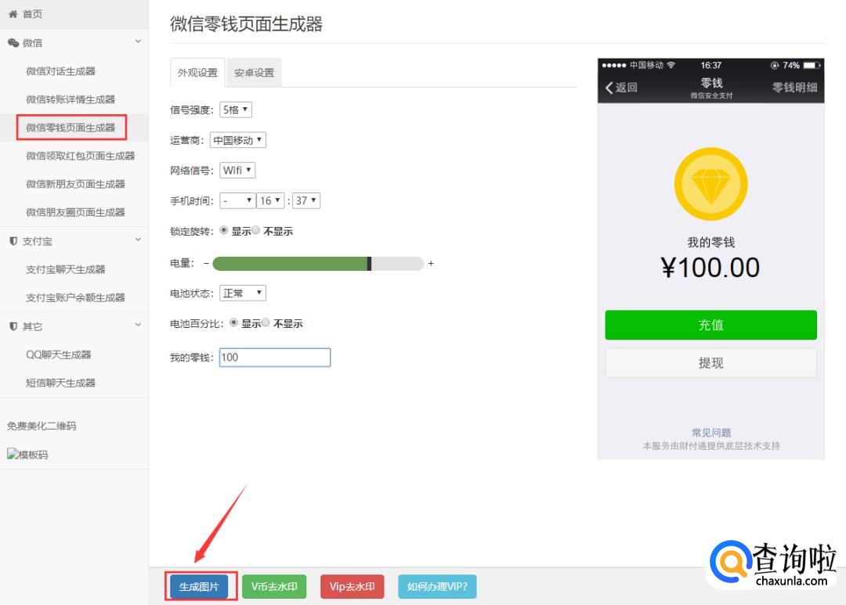846x605 pixels.
Task: Open 微信对话生成器 in sidebar
Action: (x=60, y=71)
